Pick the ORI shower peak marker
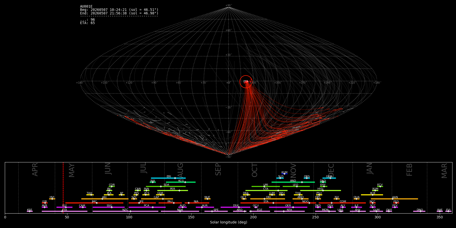The height and width of the screenshot is (228, 456). 264,199
